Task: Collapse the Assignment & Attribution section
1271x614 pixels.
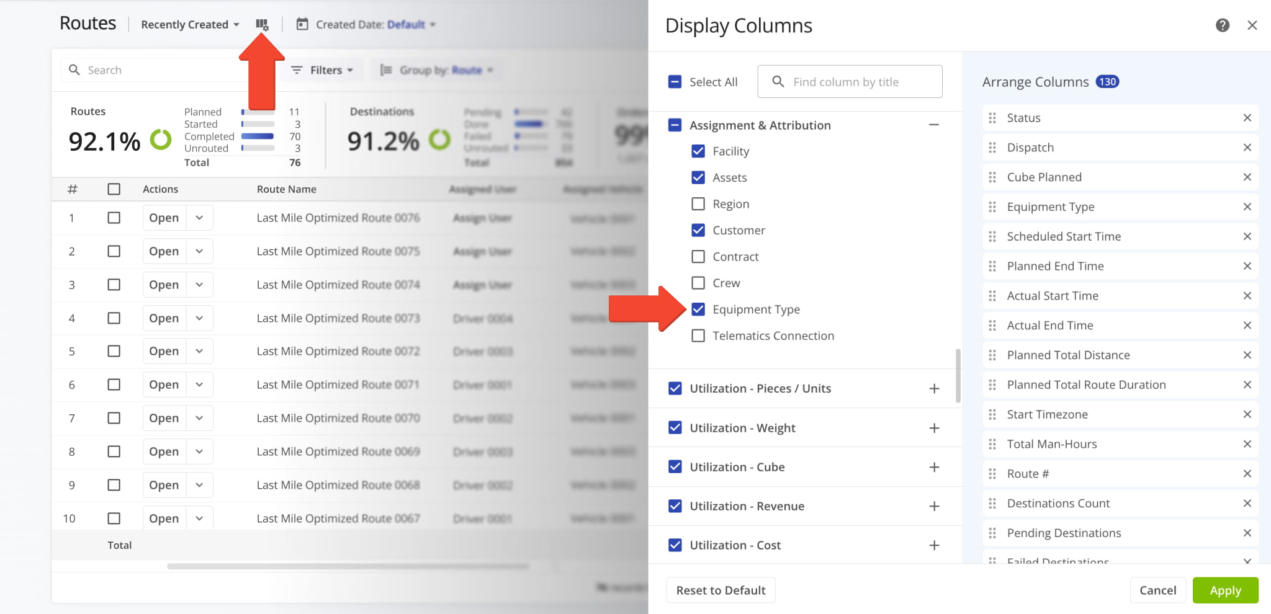Action: tap(934, 125)
